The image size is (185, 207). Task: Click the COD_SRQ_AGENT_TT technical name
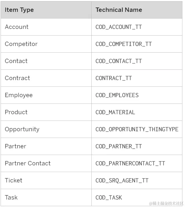click(122, 181)
